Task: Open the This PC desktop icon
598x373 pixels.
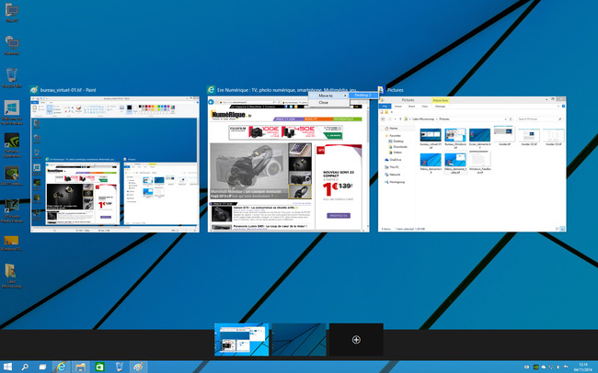Action: (11, 12)
